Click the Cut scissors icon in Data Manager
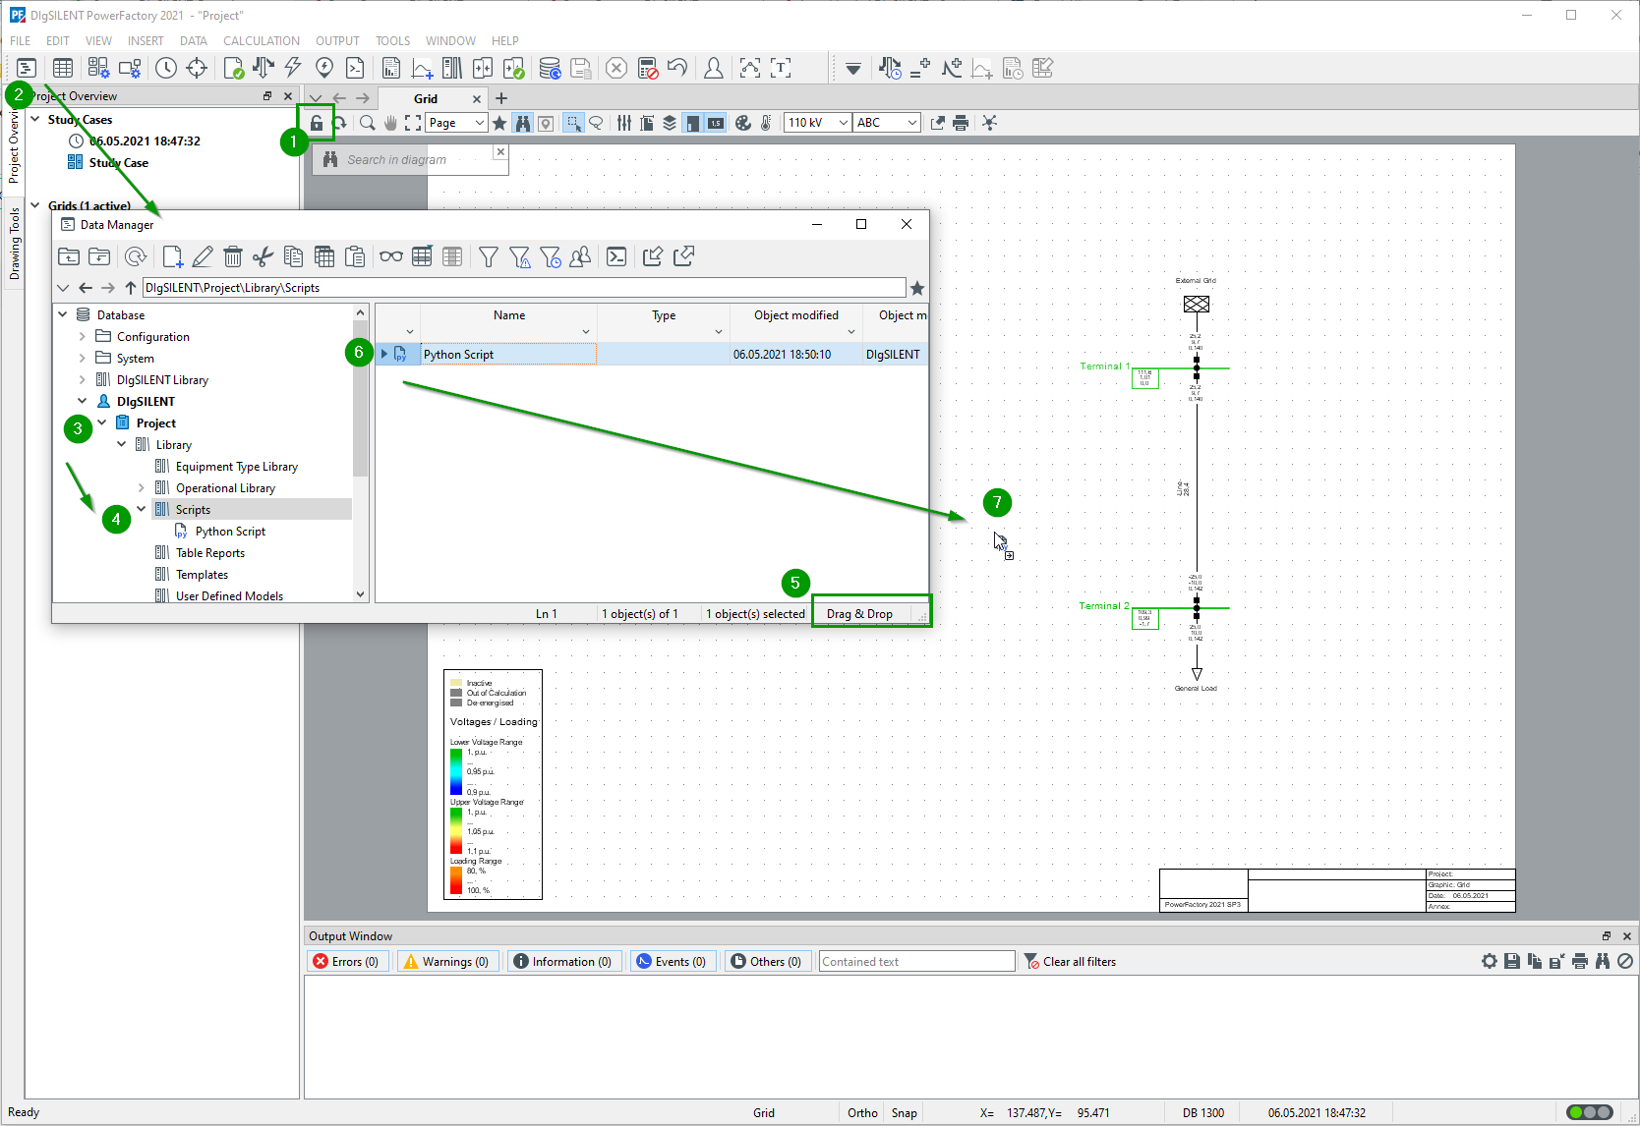The image size is (1640, 1126). click(263, 256)
